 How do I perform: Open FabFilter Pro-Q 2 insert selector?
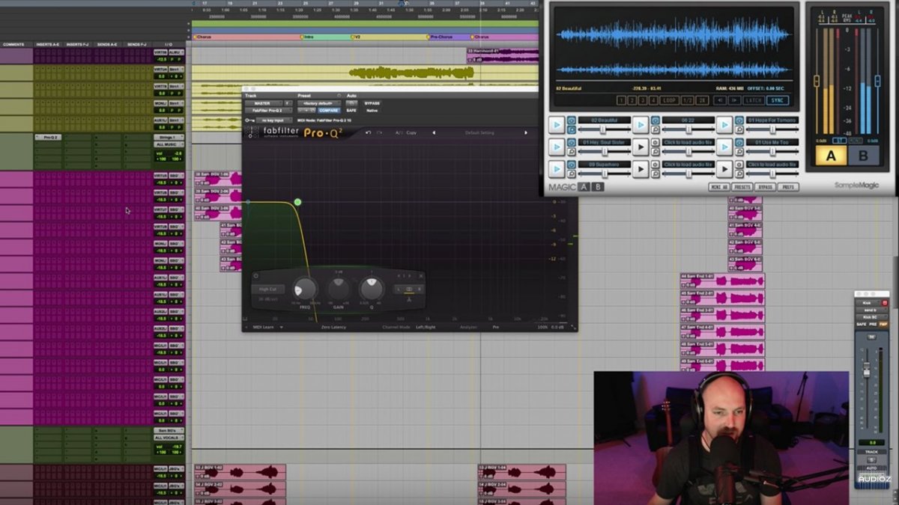tap(268, 111)
